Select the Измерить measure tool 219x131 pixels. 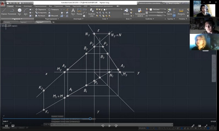(x=181, y=11)
